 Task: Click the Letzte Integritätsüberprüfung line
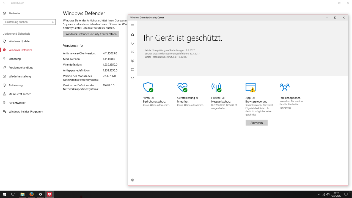tap(166, 57)
